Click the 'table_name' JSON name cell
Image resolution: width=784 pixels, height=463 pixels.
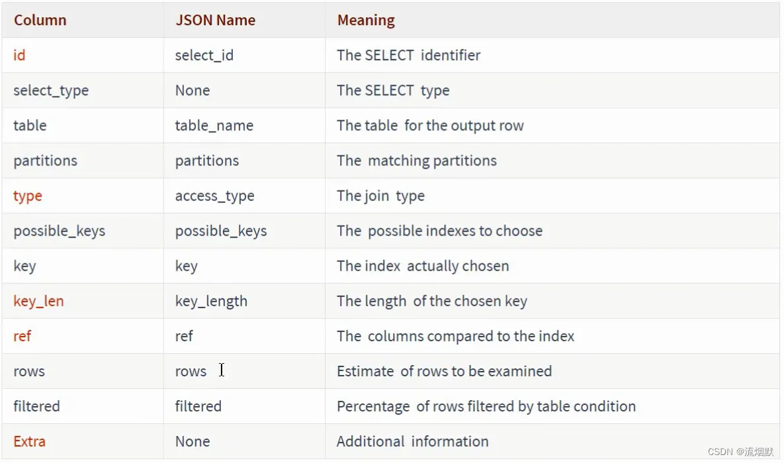[214, 126]
